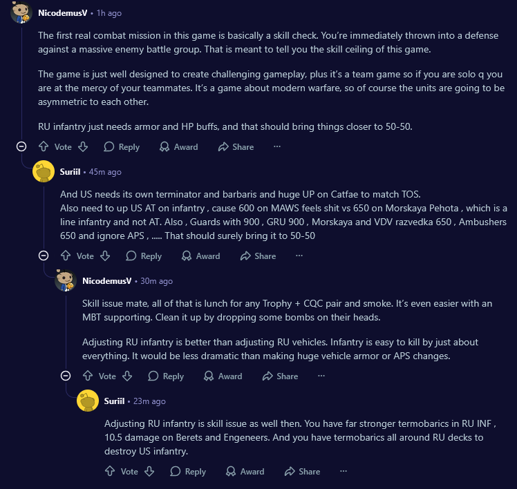Viewport: 517px width, 489px height.
Task: Share NicodemusV's top comment
Action: click(236, 146)
